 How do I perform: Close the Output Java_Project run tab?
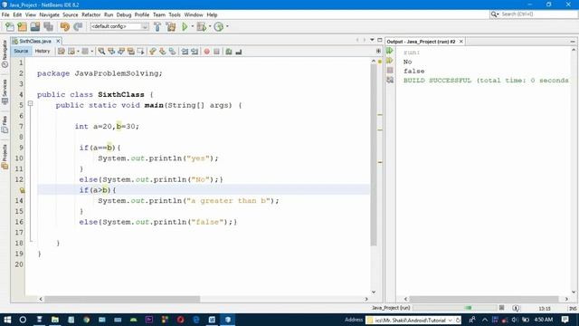pyautogui.click(x=460, y=42)
